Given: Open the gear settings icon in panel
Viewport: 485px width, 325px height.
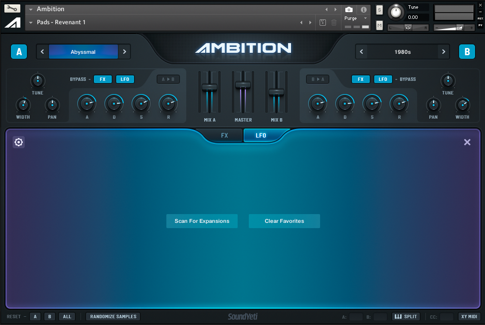Looking at the screenshot, I should [x=18, y=142].
